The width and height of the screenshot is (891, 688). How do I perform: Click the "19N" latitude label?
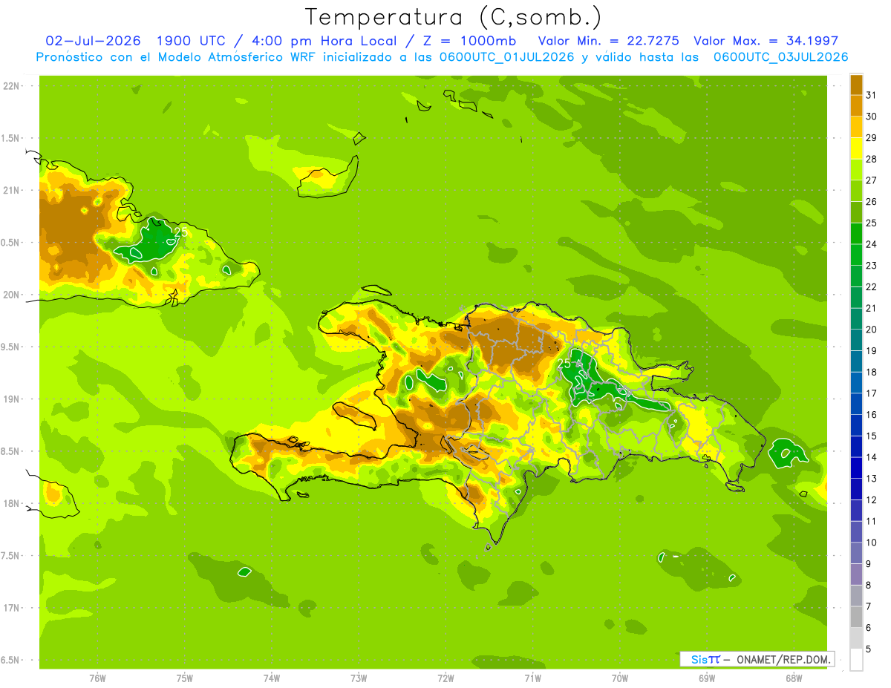[12, 399]
